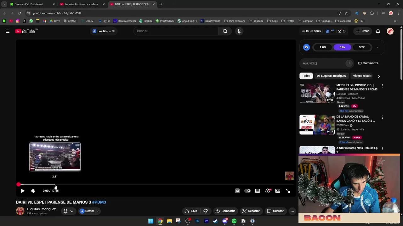Viewport: 403px width, 226px height.
Task: Go to the YouTube home logo
Action: pyautogui.click(x=25, y=31)
